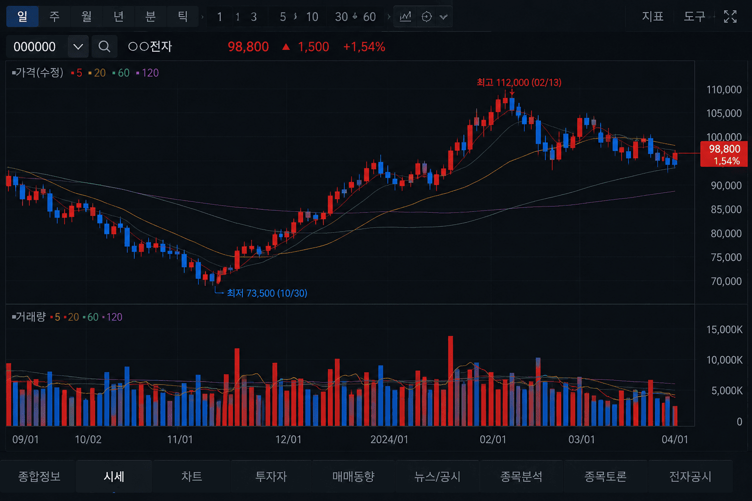Click the 20 volume MA legend
Image resolution: width=752 pixels, height=501 pixels.
point(72,317)
